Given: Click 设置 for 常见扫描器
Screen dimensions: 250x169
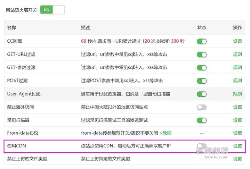Looking at the screenshot, I should tap(237, 120).
